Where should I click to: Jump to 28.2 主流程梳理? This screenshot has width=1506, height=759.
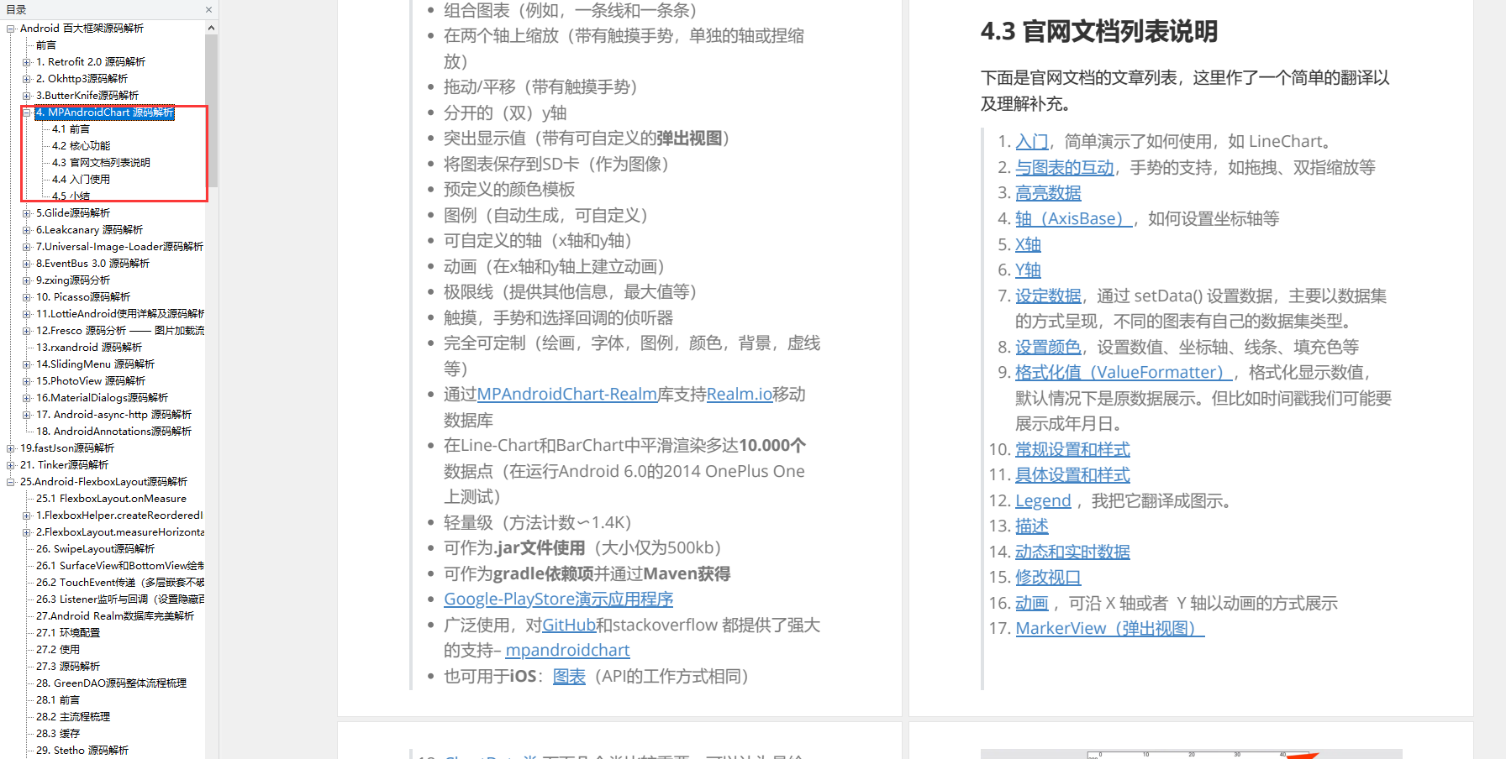(73, 717)
